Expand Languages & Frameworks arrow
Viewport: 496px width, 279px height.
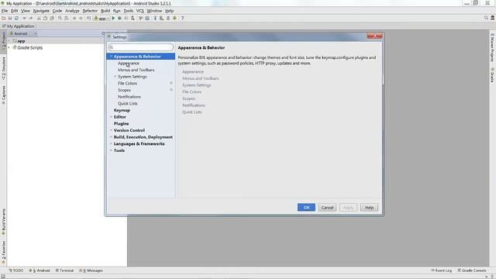111,143
